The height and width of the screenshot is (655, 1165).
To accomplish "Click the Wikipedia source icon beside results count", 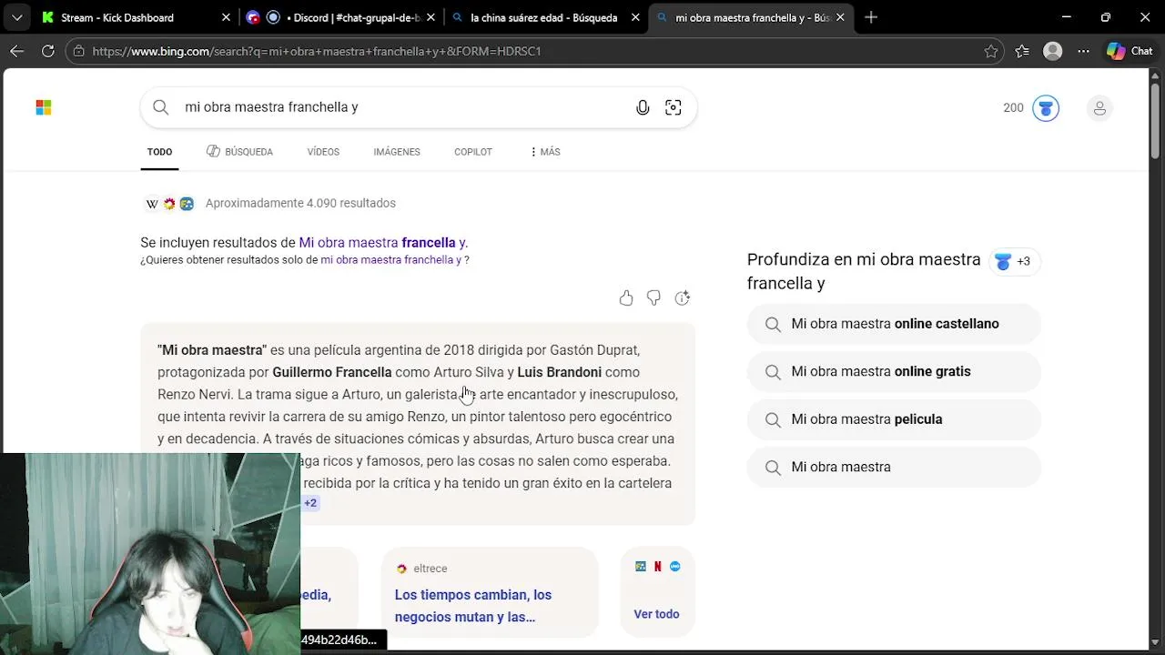I will [152, 204].
